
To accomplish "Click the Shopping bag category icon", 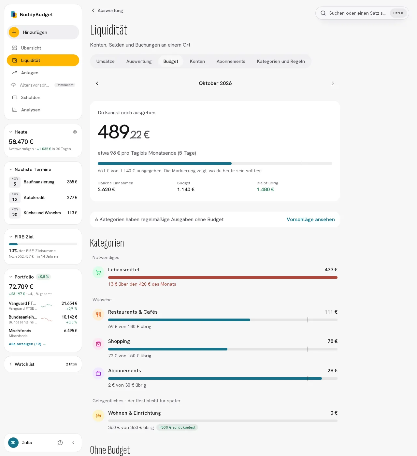I will pos(98,344).
